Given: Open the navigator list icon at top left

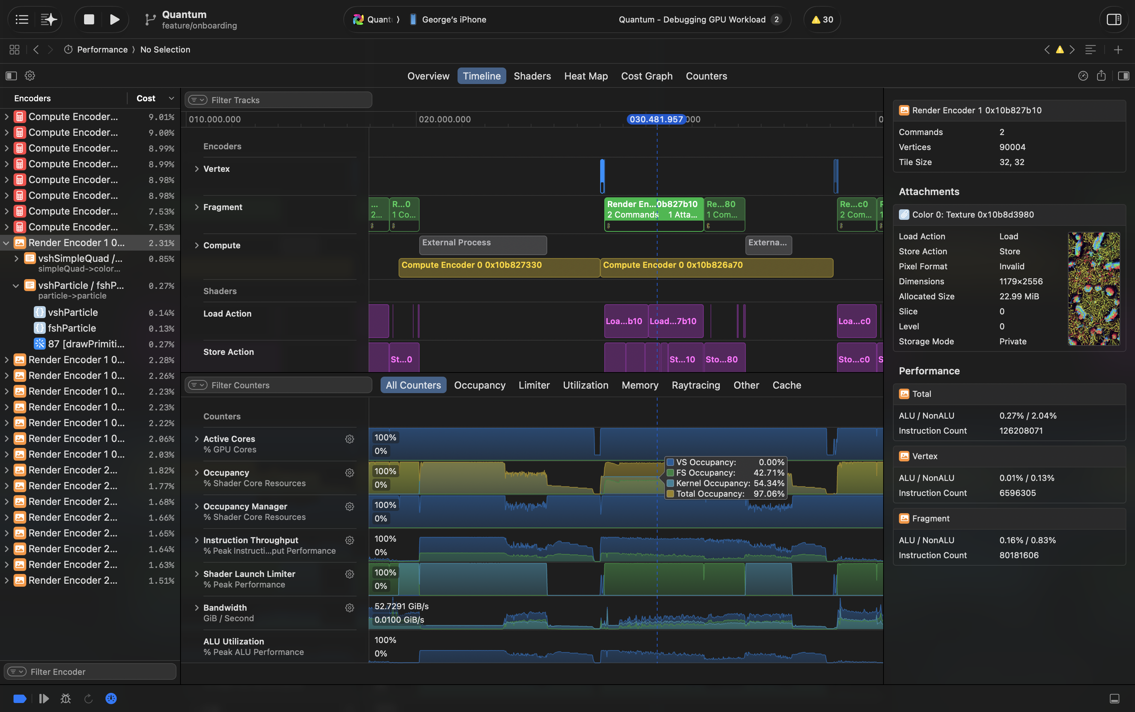Looking at the screenshot, I should tap(22, 19).
